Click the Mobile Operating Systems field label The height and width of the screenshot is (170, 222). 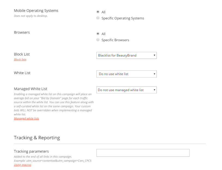click(x=36, y=11)
